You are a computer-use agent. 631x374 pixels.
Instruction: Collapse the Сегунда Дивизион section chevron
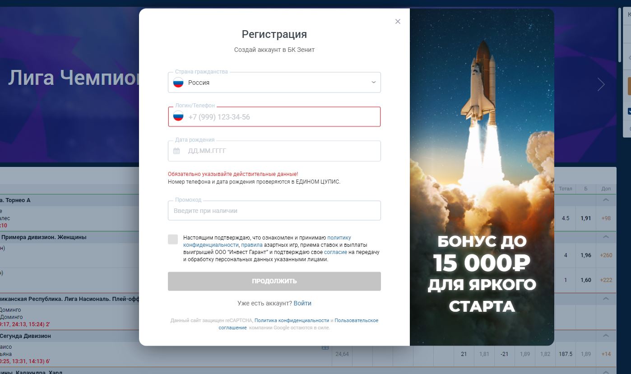tap(606, 336)
